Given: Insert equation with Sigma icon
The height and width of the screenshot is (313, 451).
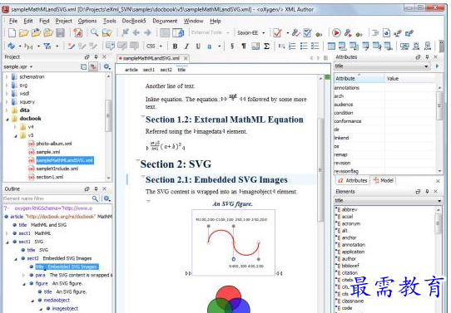Looking at the screenshot, I should [266, 46].
